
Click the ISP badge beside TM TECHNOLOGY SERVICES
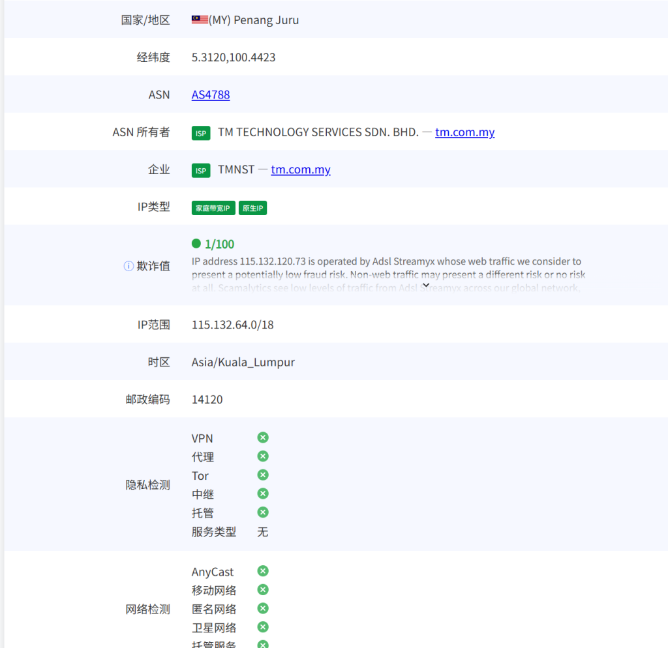coord(201,133)
